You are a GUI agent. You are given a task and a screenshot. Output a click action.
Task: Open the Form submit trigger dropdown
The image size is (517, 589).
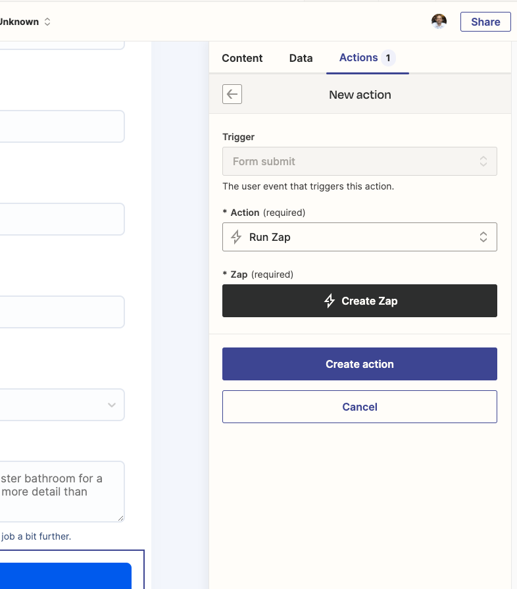click(x=360, y=161)
